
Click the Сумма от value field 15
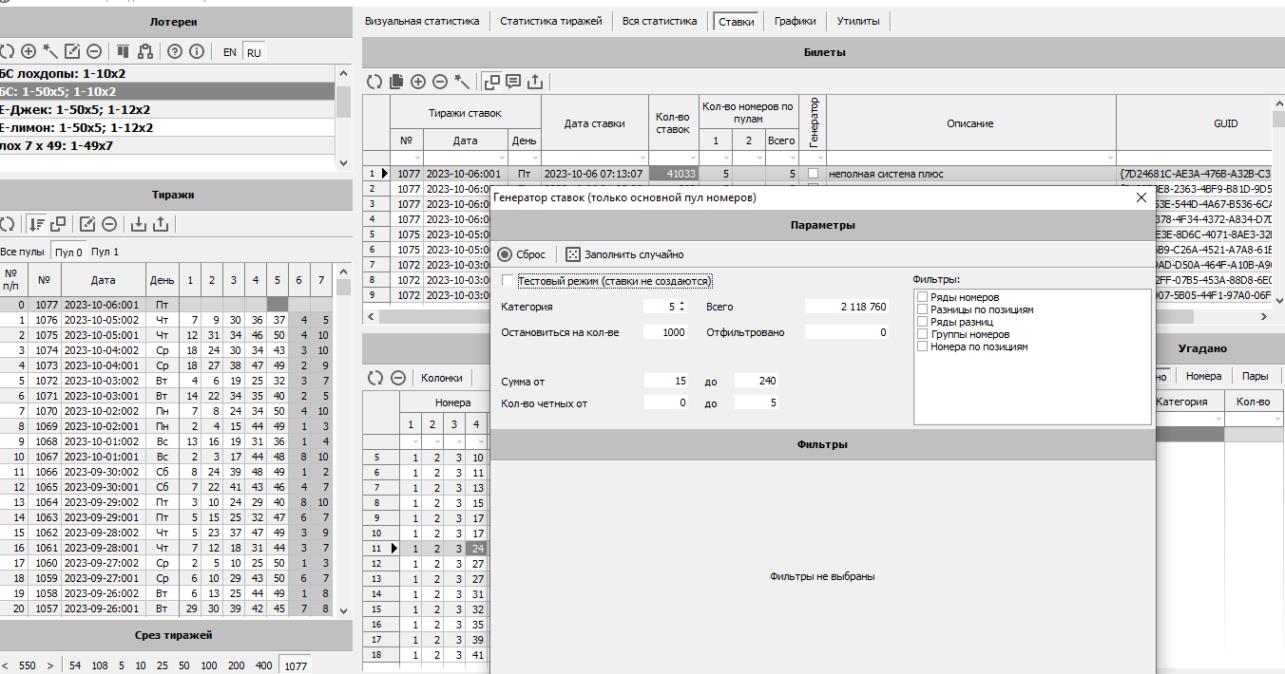point(664,381)
